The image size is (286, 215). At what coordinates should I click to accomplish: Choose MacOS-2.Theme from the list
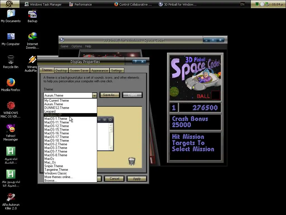70,144
